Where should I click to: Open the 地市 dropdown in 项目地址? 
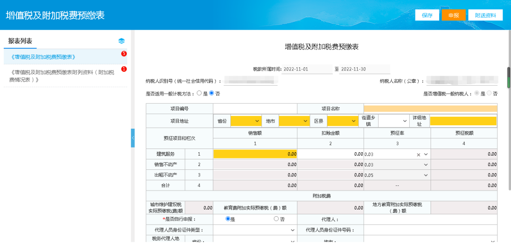tap(294, 121)
